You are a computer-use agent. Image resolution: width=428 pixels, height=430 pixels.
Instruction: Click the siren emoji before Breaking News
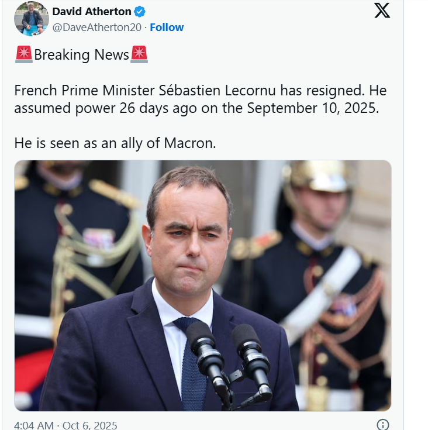point(23,55)
